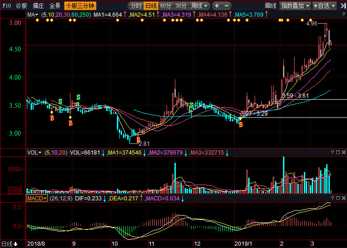The image size is (347, 248).
Task: Open the 周线 period dropdown
Action: click(x=199, y=6)
